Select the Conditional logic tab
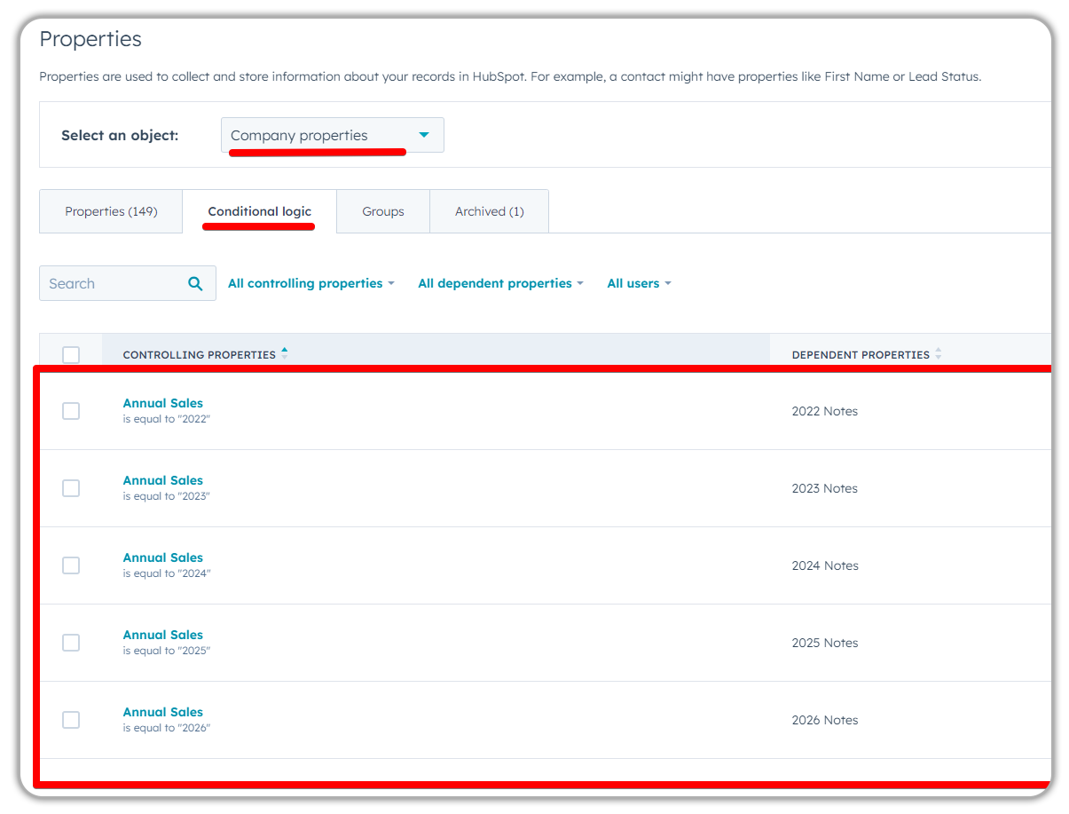 click(259, 212)
